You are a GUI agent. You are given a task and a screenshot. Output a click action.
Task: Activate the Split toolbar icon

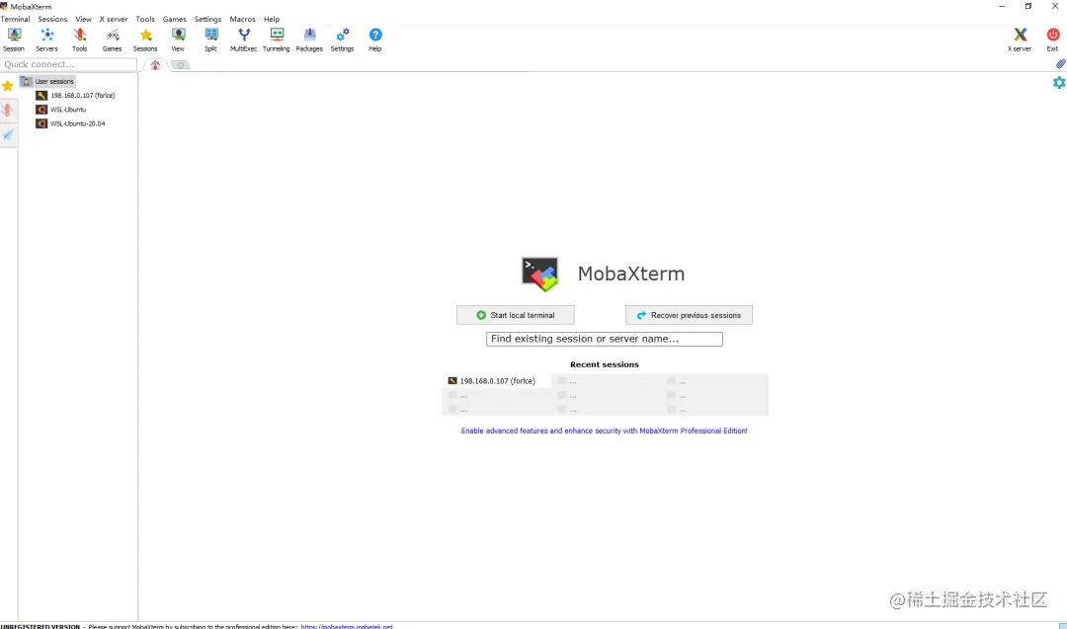(x=211, y=39)
